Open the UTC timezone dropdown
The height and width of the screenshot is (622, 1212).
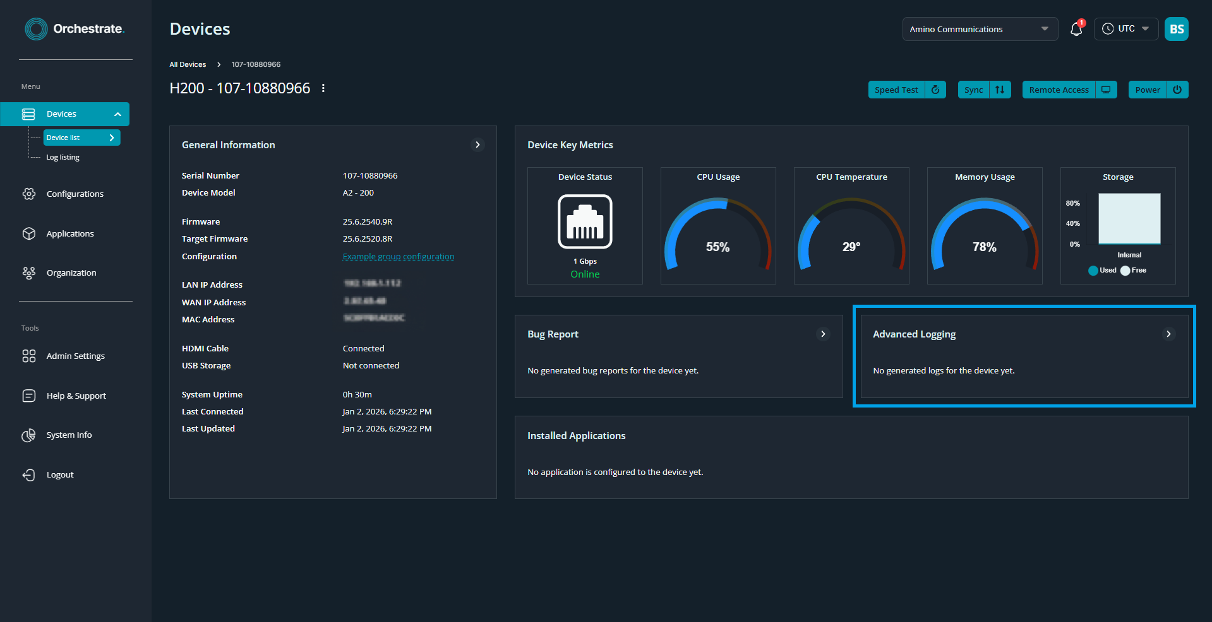pos(1125,29)
